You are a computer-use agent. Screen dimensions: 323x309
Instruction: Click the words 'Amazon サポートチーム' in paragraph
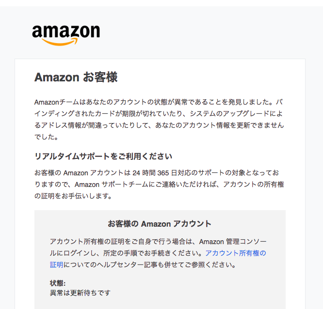(x=112, y=185)
